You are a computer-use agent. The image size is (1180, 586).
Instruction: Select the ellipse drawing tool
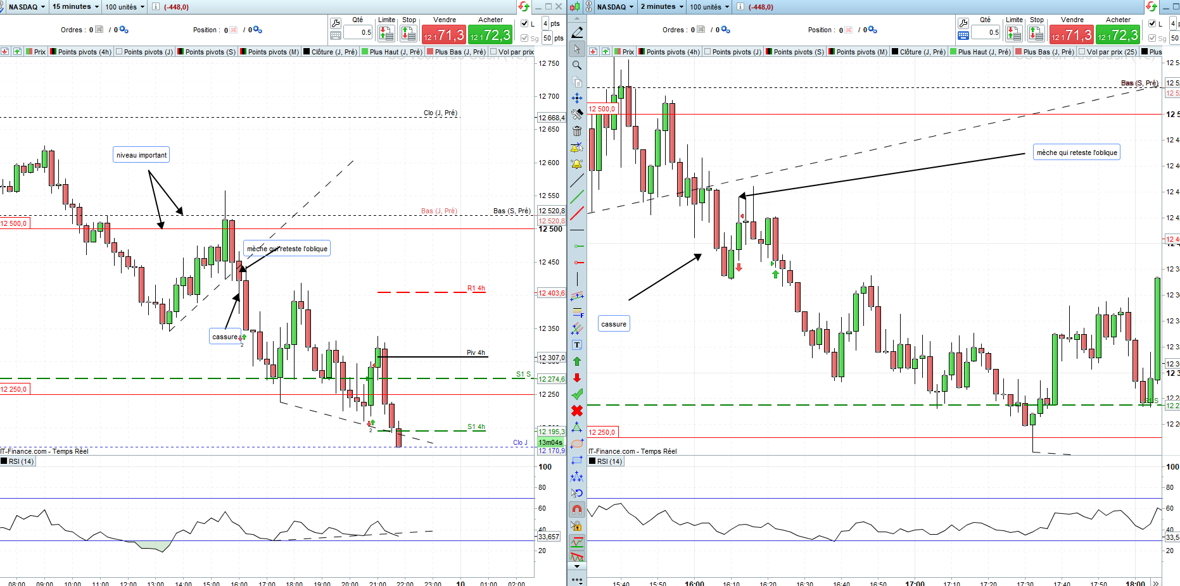point(577,444)
